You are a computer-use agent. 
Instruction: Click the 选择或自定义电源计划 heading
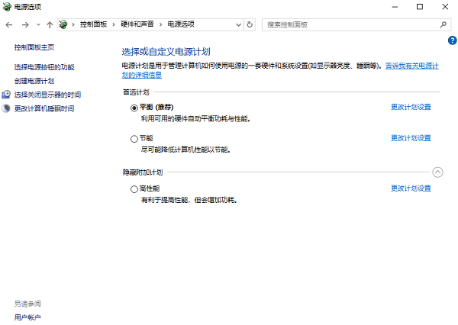[166, 52]
